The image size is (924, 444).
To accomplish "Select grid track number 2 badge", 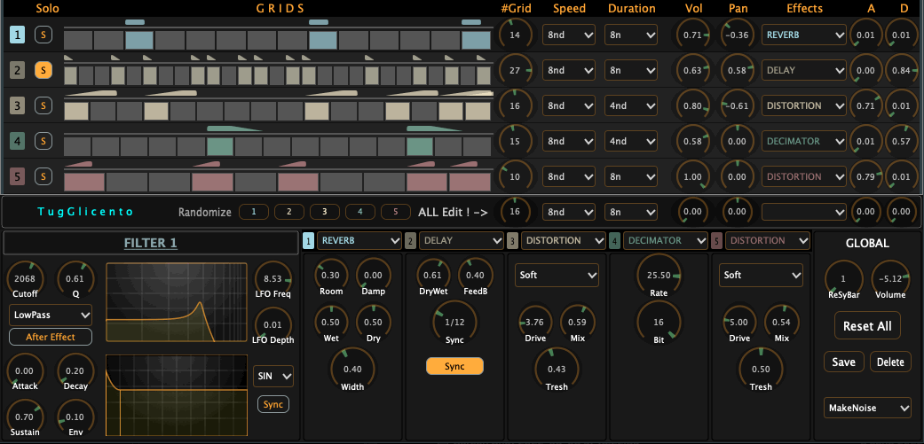I will [x=17, y=70].
